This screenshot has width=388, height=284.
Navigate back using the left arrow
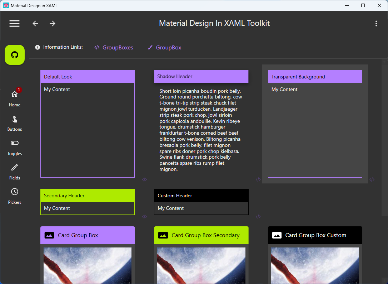pos(35,23)
